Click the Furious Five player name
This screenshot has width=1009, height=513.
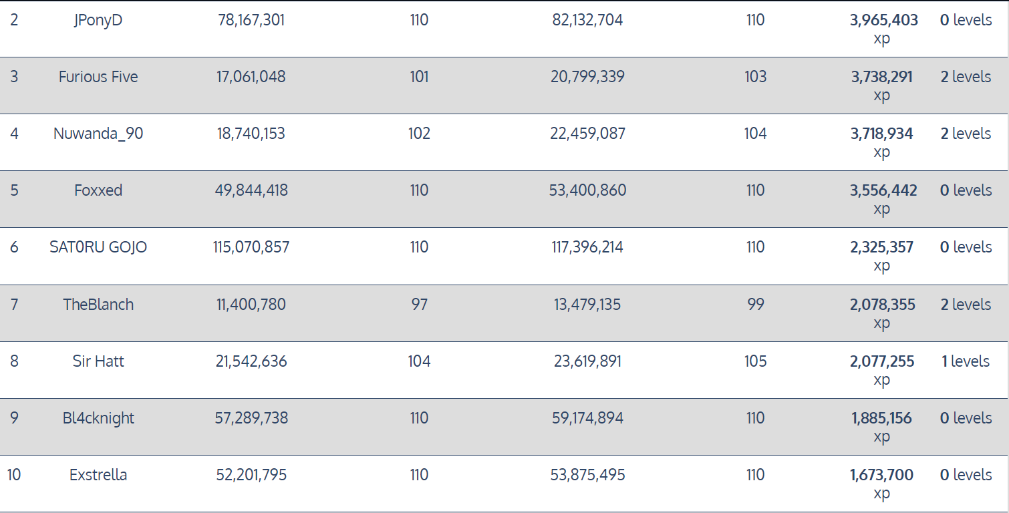(x=98, y=77)
